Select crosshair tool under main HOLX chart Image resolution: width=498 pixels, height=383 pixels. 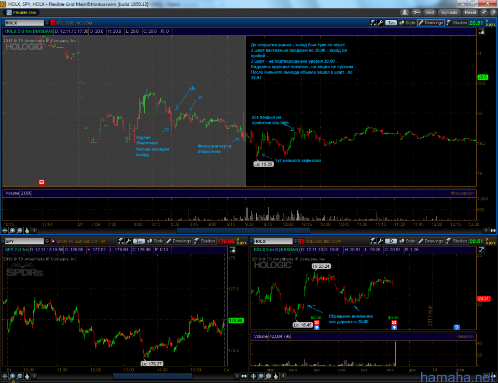point(5,230)
